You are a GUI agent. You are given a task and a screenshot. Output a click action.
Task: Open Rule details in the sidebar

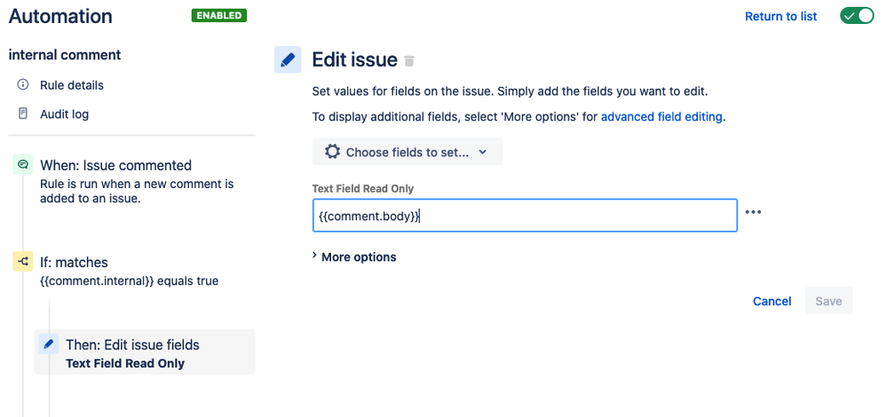coord(71,85)
